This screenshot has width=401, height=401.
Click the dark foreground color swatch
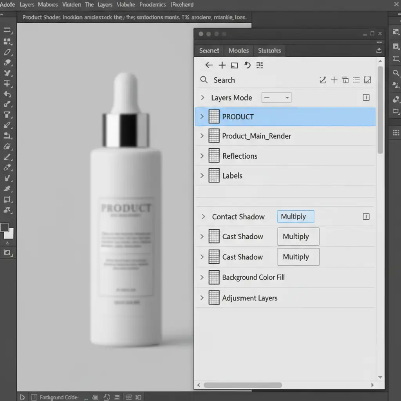coord(5,228)
